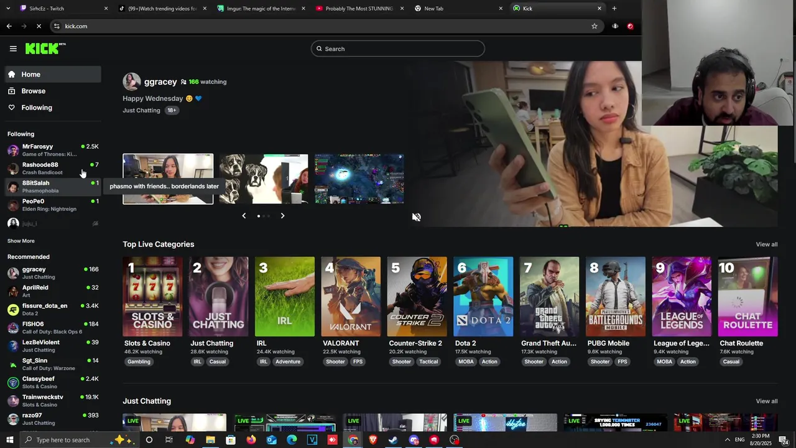This screenshot has height=448, width=796.
Task: Open browser tab search dropdown
Action: click(x=8, y=9)
